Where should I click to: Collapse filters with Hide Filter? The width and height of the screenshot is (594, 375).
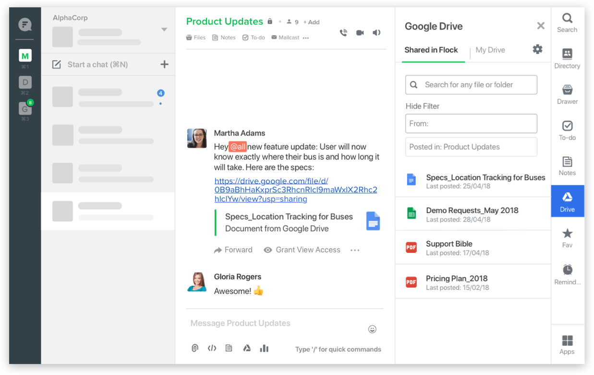coord(423,106)
